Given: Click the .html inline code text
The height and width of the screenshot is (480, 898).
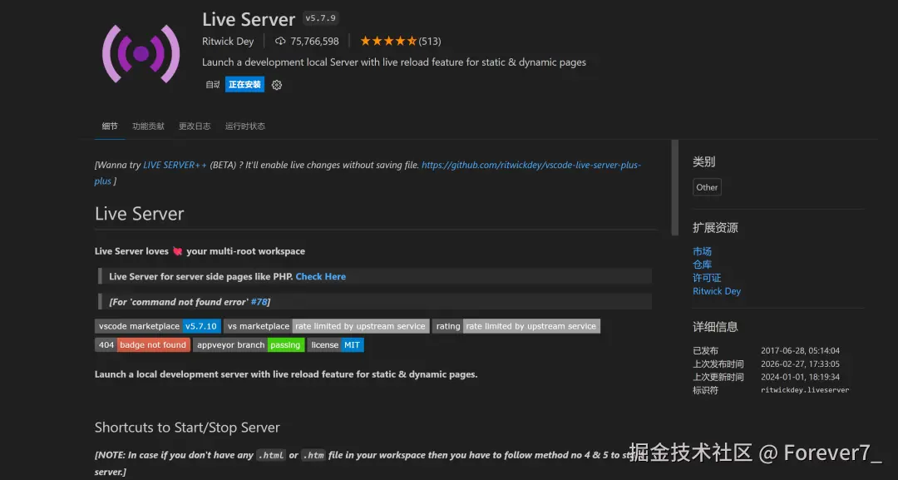Looking at the screenshot, I should click(x=271, y=455).
